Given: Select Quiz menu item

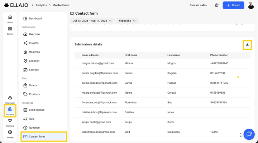Looking at the screenshot, I should pos(44,119).
